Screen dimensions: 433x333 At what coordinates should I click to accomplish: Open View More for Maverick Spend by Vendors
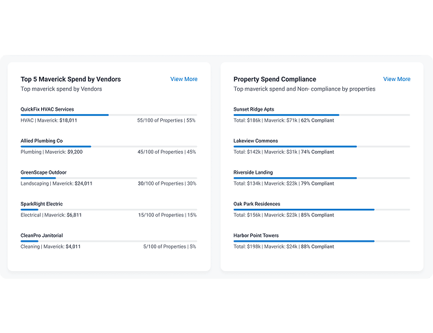click(x=184, y=79)
